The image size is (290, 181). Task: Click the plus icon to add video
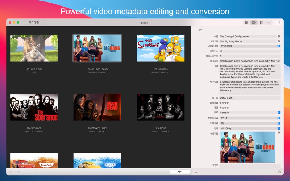tap(11, 172)
